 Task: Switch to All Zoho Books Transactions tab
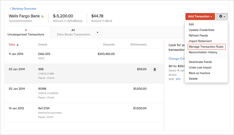coord(73,32)
